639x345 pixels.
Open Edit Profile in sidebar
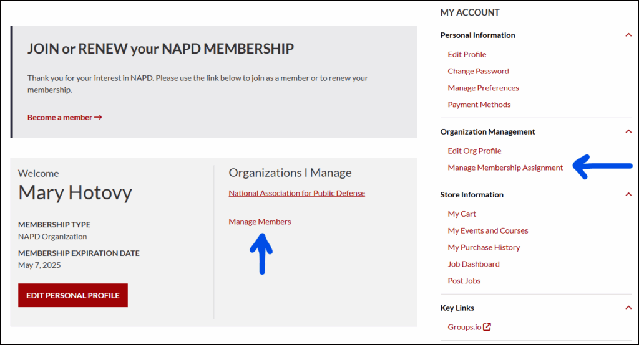coord(467,54)
